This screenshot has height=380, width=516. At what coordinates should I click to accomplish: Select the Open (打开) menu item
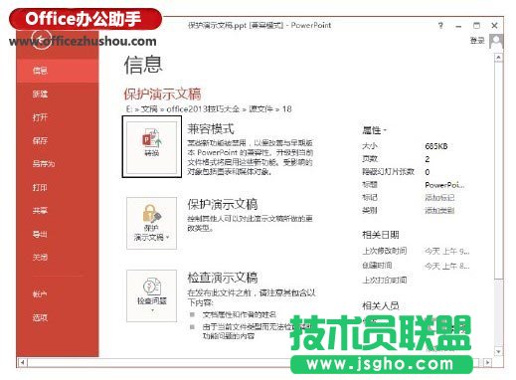click(58, 117)
